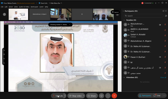Screen dimensions: 168x99
Task: Click the mute icon for Seitah A .Alotaibi
Action: (x=165, y=35)
